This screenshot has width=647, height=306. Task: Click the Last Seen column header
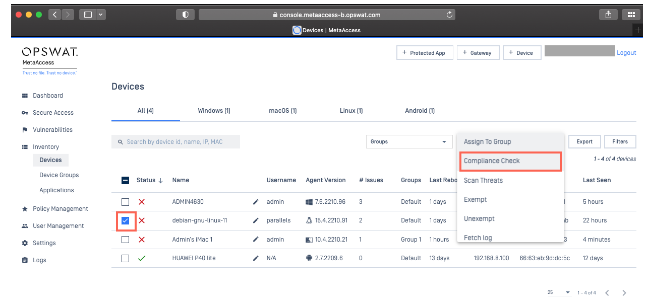tap(597, 180)
